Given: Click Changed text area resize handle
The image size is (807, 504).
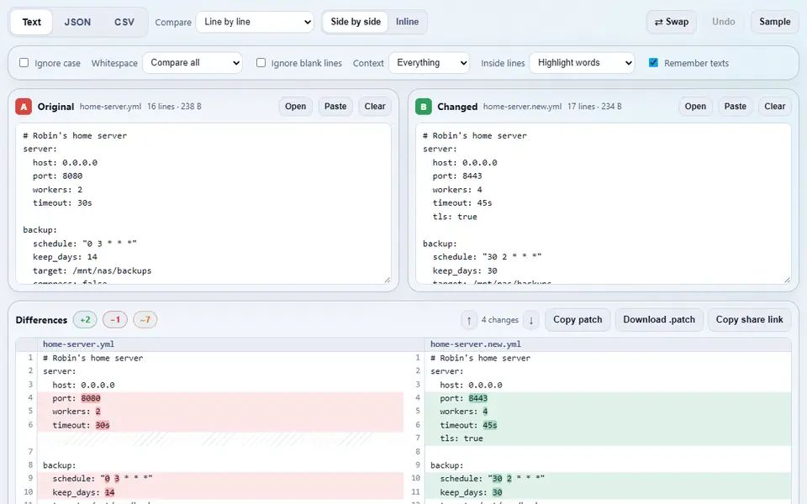Looking at the screenshot, I should coord(787,280).
